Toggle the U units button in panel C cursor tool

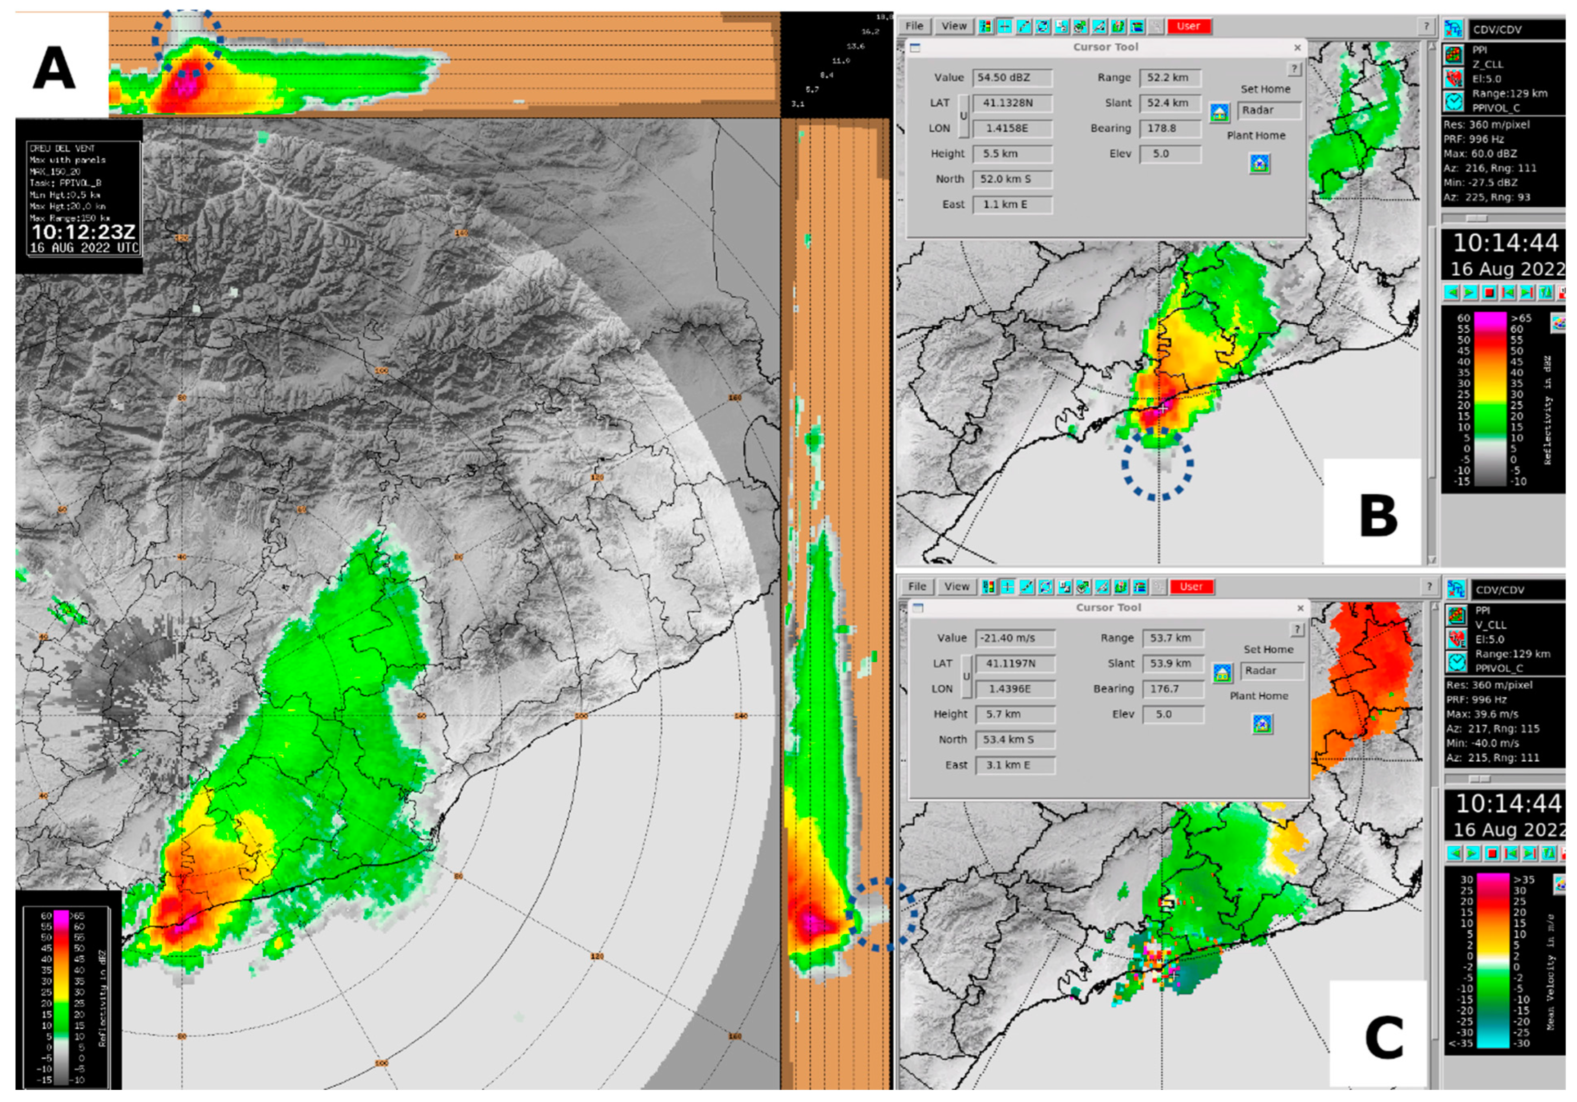966,676
